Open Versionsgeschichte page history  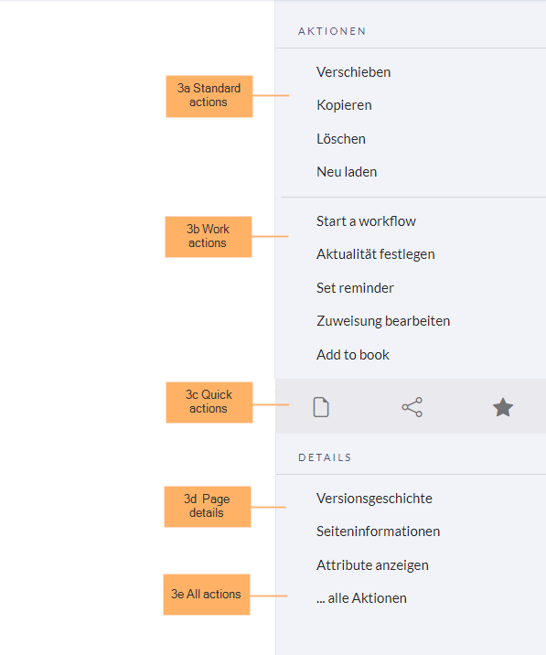374,499
